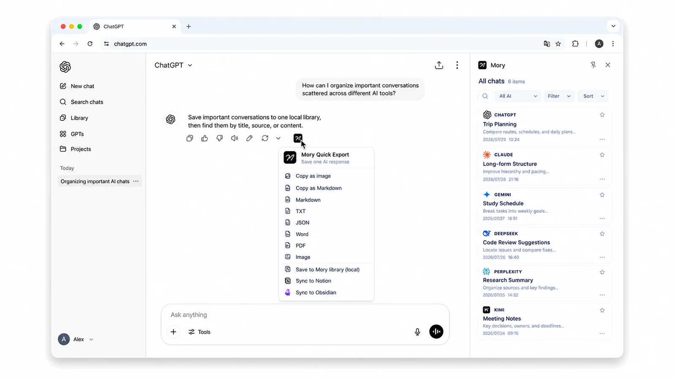
Task: Star the Code Review Suggestions chat
Action: (x=602, y=233)
